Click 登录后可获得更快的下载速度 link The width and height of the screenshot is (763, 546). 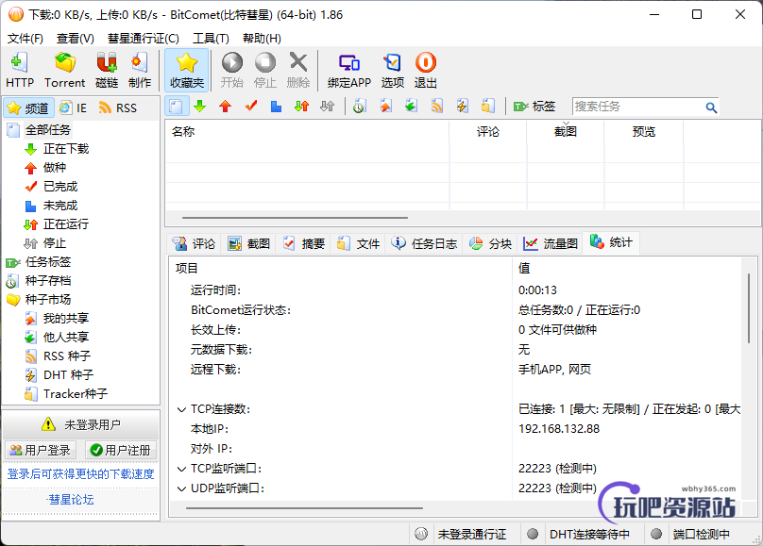(80, 473)
